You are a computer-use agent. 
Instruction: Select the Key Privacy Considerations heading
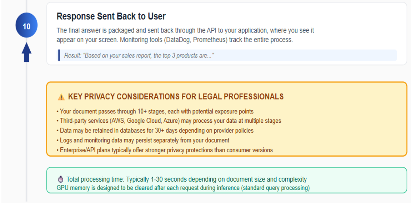point(176,97)
